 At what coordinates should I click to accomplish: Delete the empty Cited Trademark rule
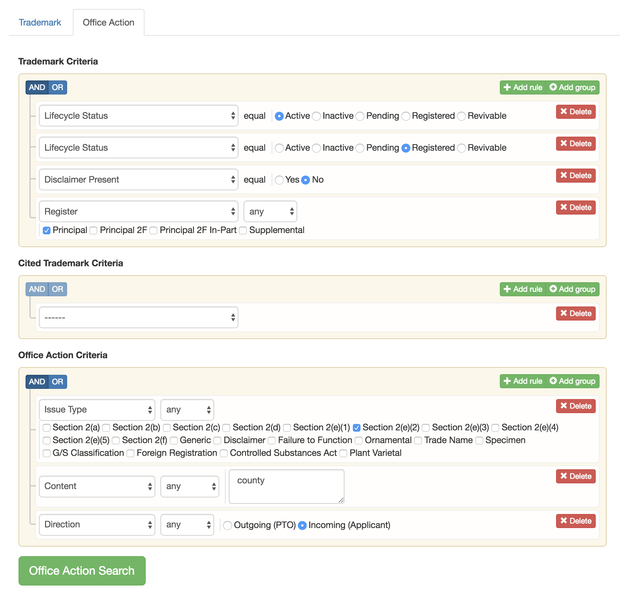click(576, 314)
